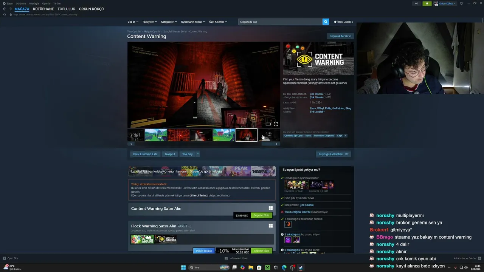
Task: Open Topluluk Merkezi
Action: point(341,36)
